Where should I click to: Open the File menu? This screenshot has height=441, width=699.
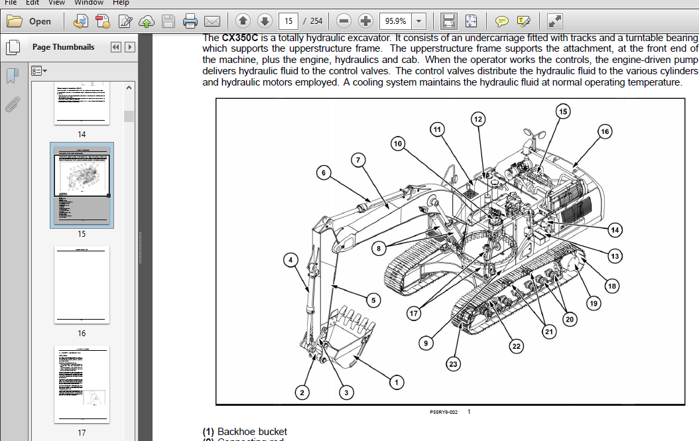point(10,3)
